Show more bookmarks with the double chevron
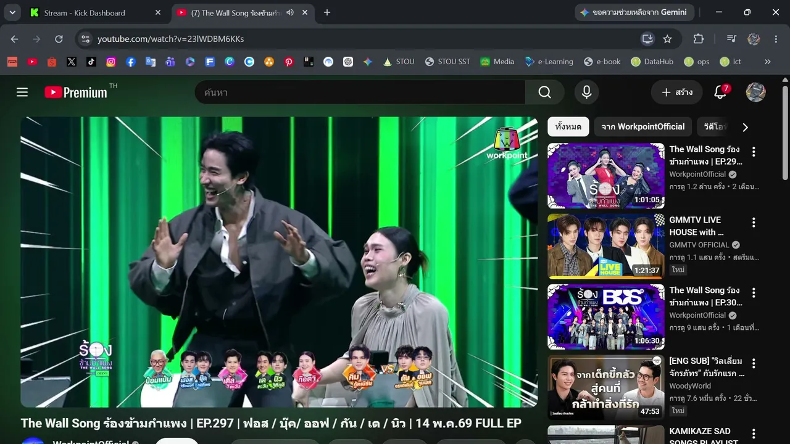This screenshot has width=790, height=444. tap(768, 62)
